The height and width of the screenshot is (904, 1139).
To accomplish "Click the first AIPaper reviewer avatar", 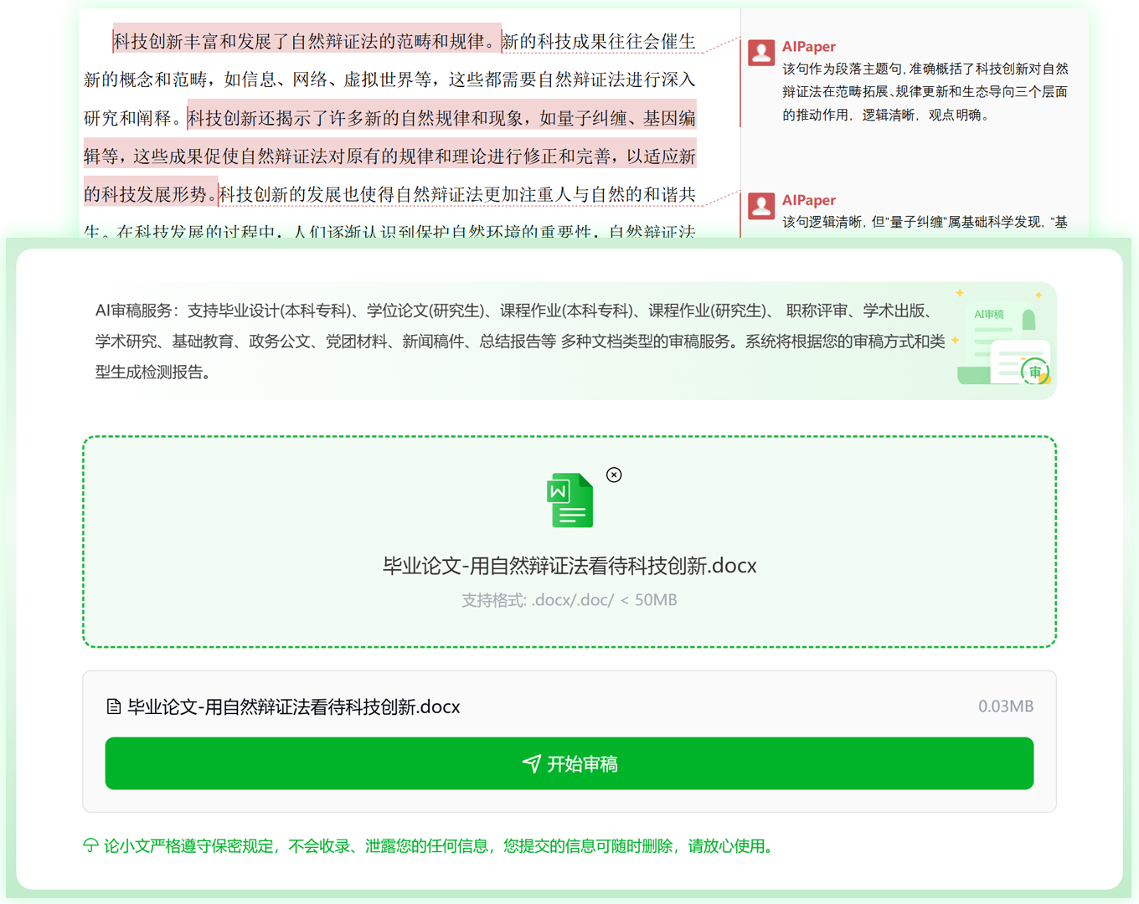I will click(760, 53).
